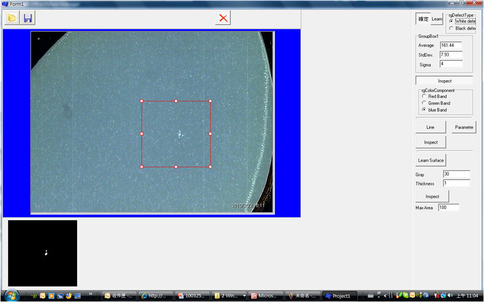Click the Learn button
This screenshot has width=484, height=302.
(x=437, y=19)
